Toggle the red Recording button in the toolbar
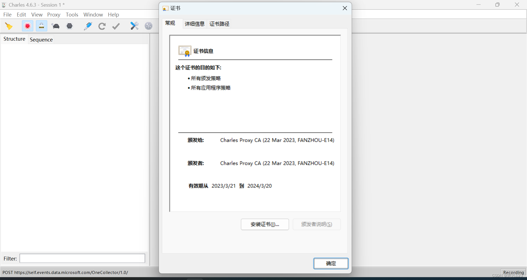Screen dimensions: 527x280 (27, 26)
